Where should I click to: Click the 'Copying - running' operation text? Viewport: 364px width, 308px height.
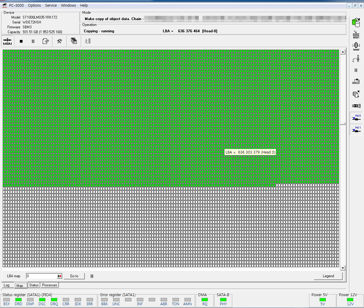(99, 31)
